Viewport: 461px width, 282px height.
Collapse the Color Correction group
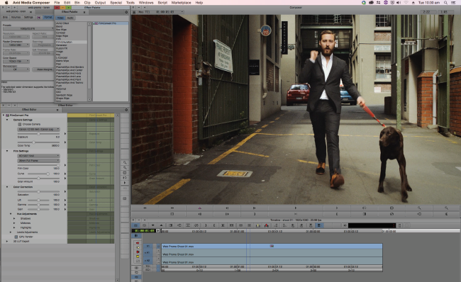7,187
